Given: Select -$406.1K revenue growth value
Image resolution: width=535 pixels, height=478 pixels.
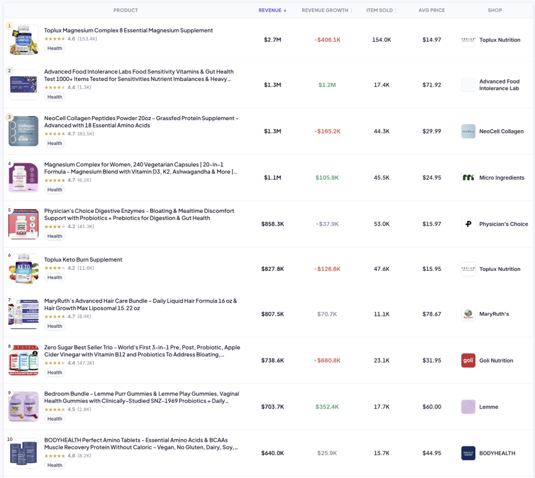Looking at the screenshot, I should (x=327, y=40).
